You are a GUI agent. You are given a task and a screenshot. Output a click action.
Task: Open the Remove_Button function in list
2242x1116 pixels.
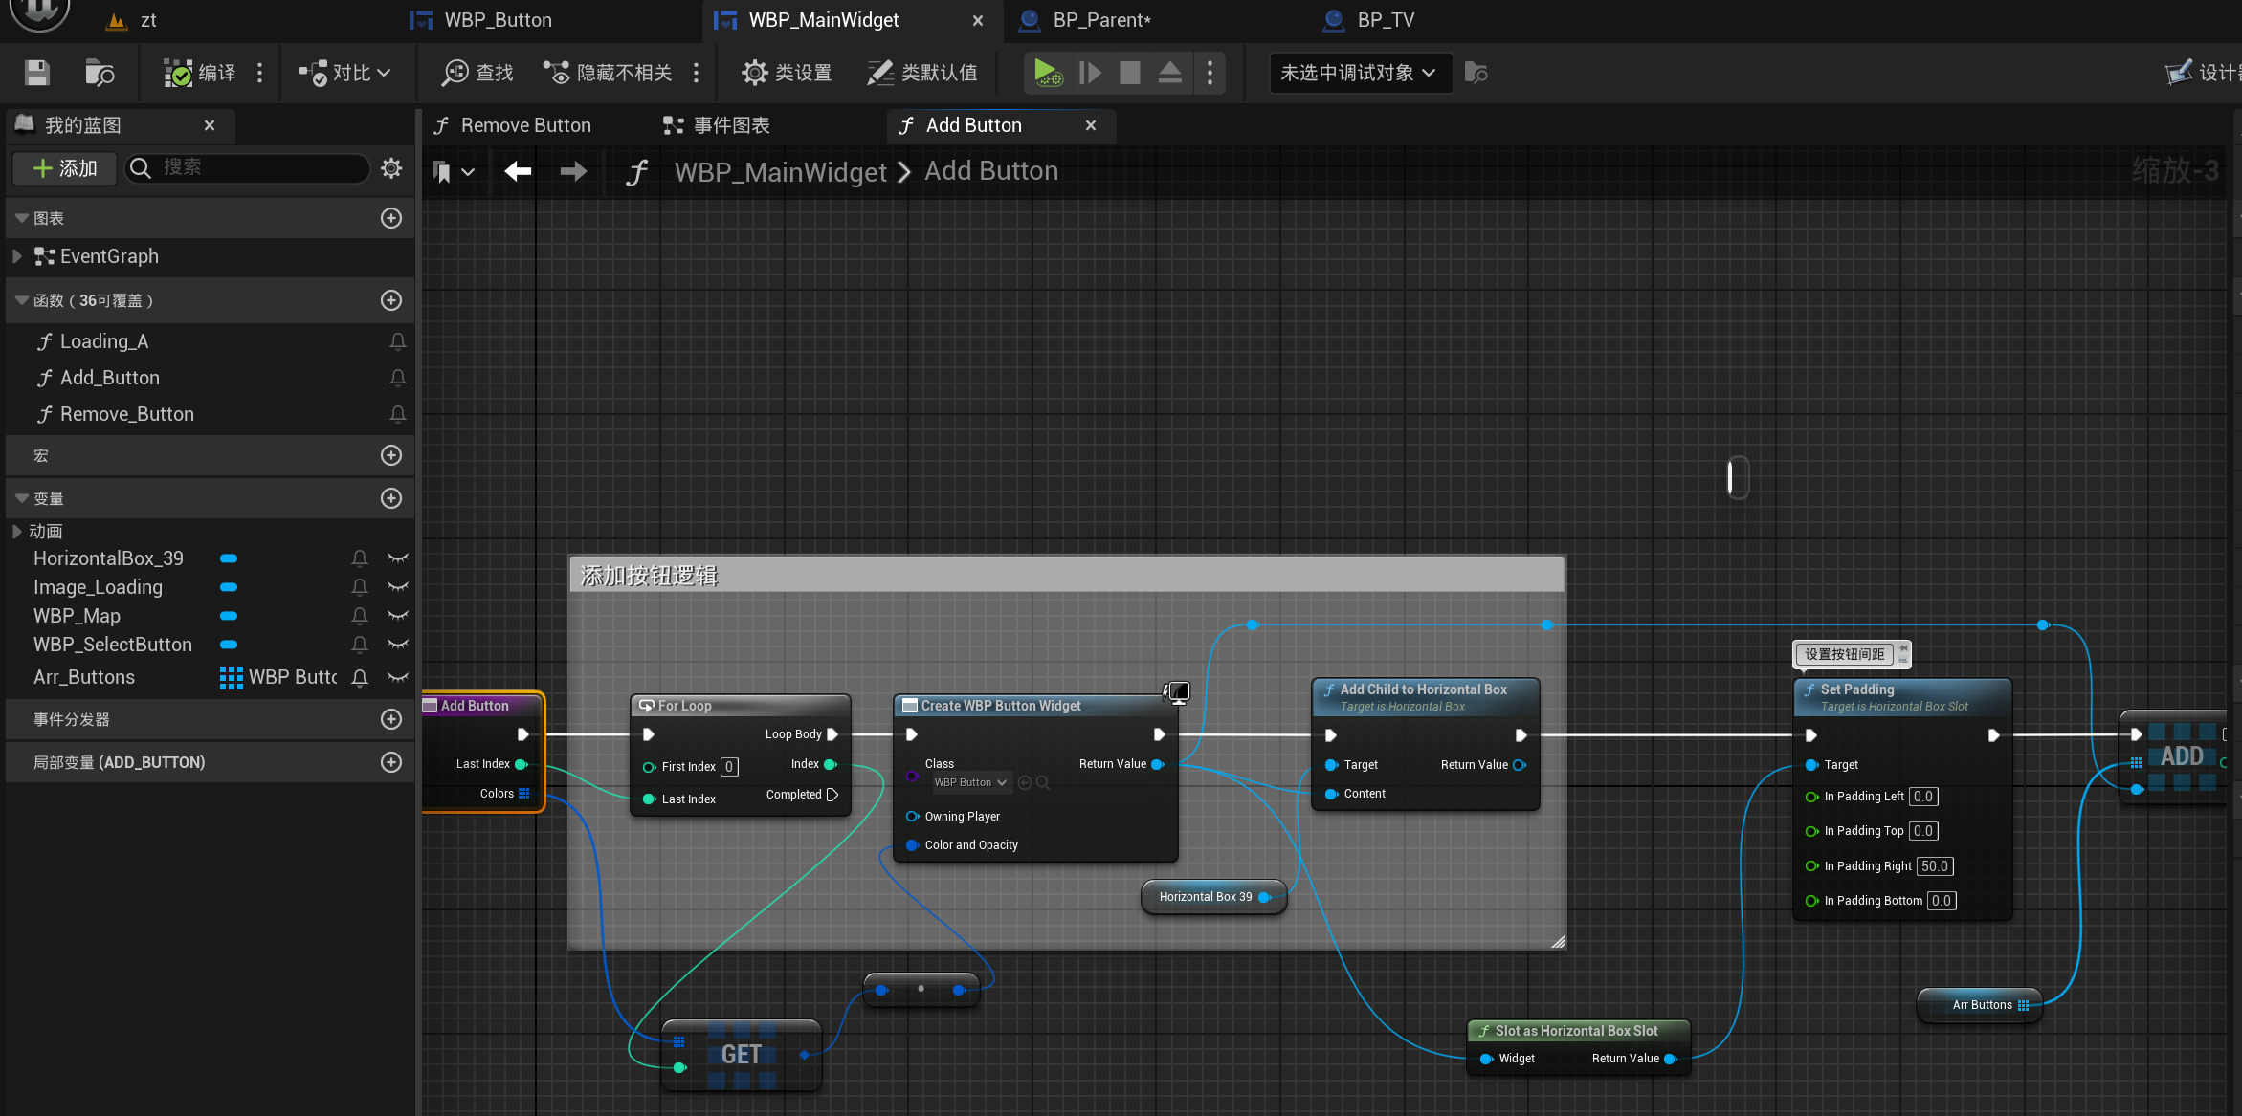coord(126,414)
